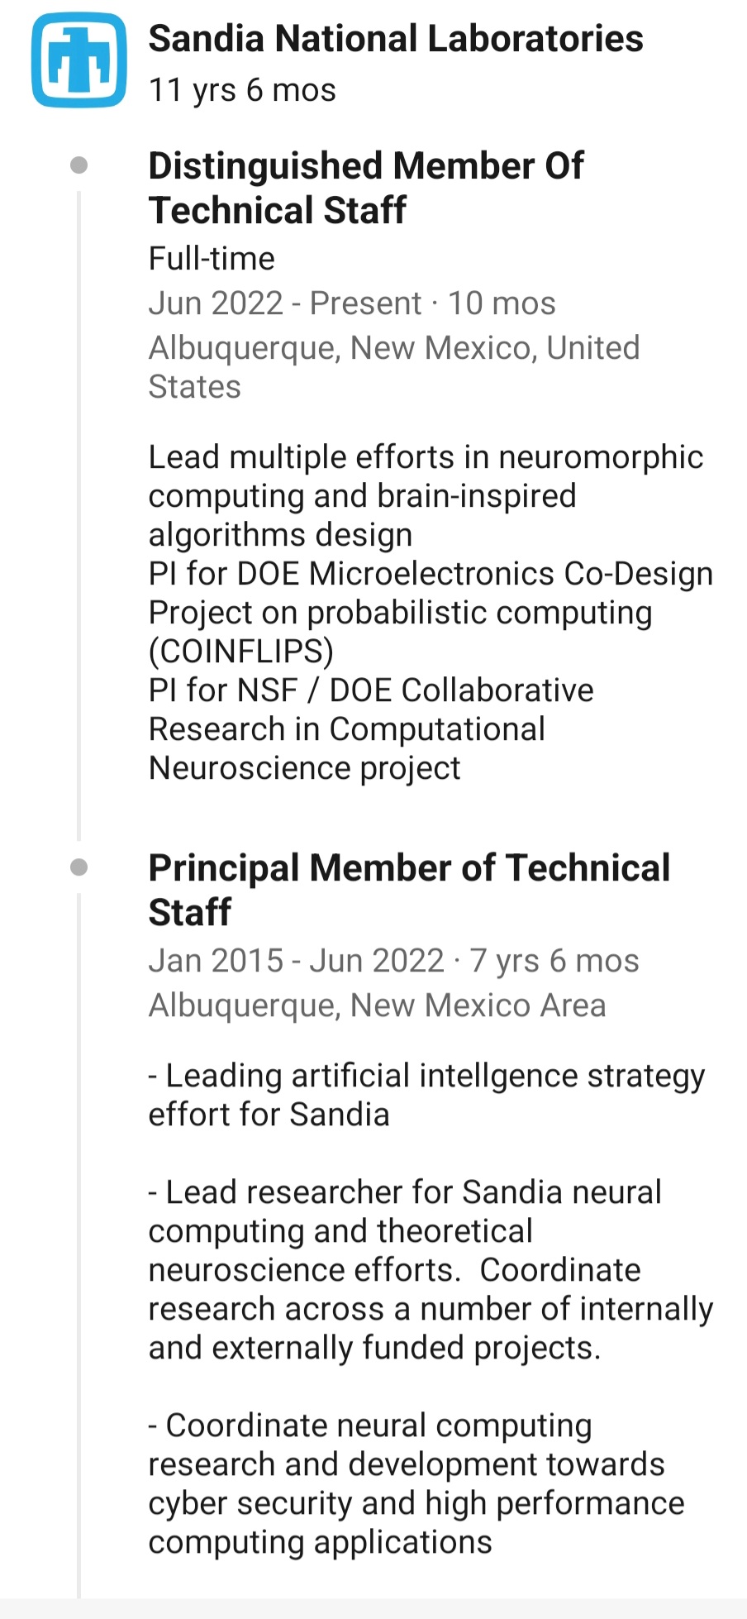Tap the cyber security applications bullet
Image resolution: width=747 pixels, height=1619 pixels.
(x=416, y=1483)
